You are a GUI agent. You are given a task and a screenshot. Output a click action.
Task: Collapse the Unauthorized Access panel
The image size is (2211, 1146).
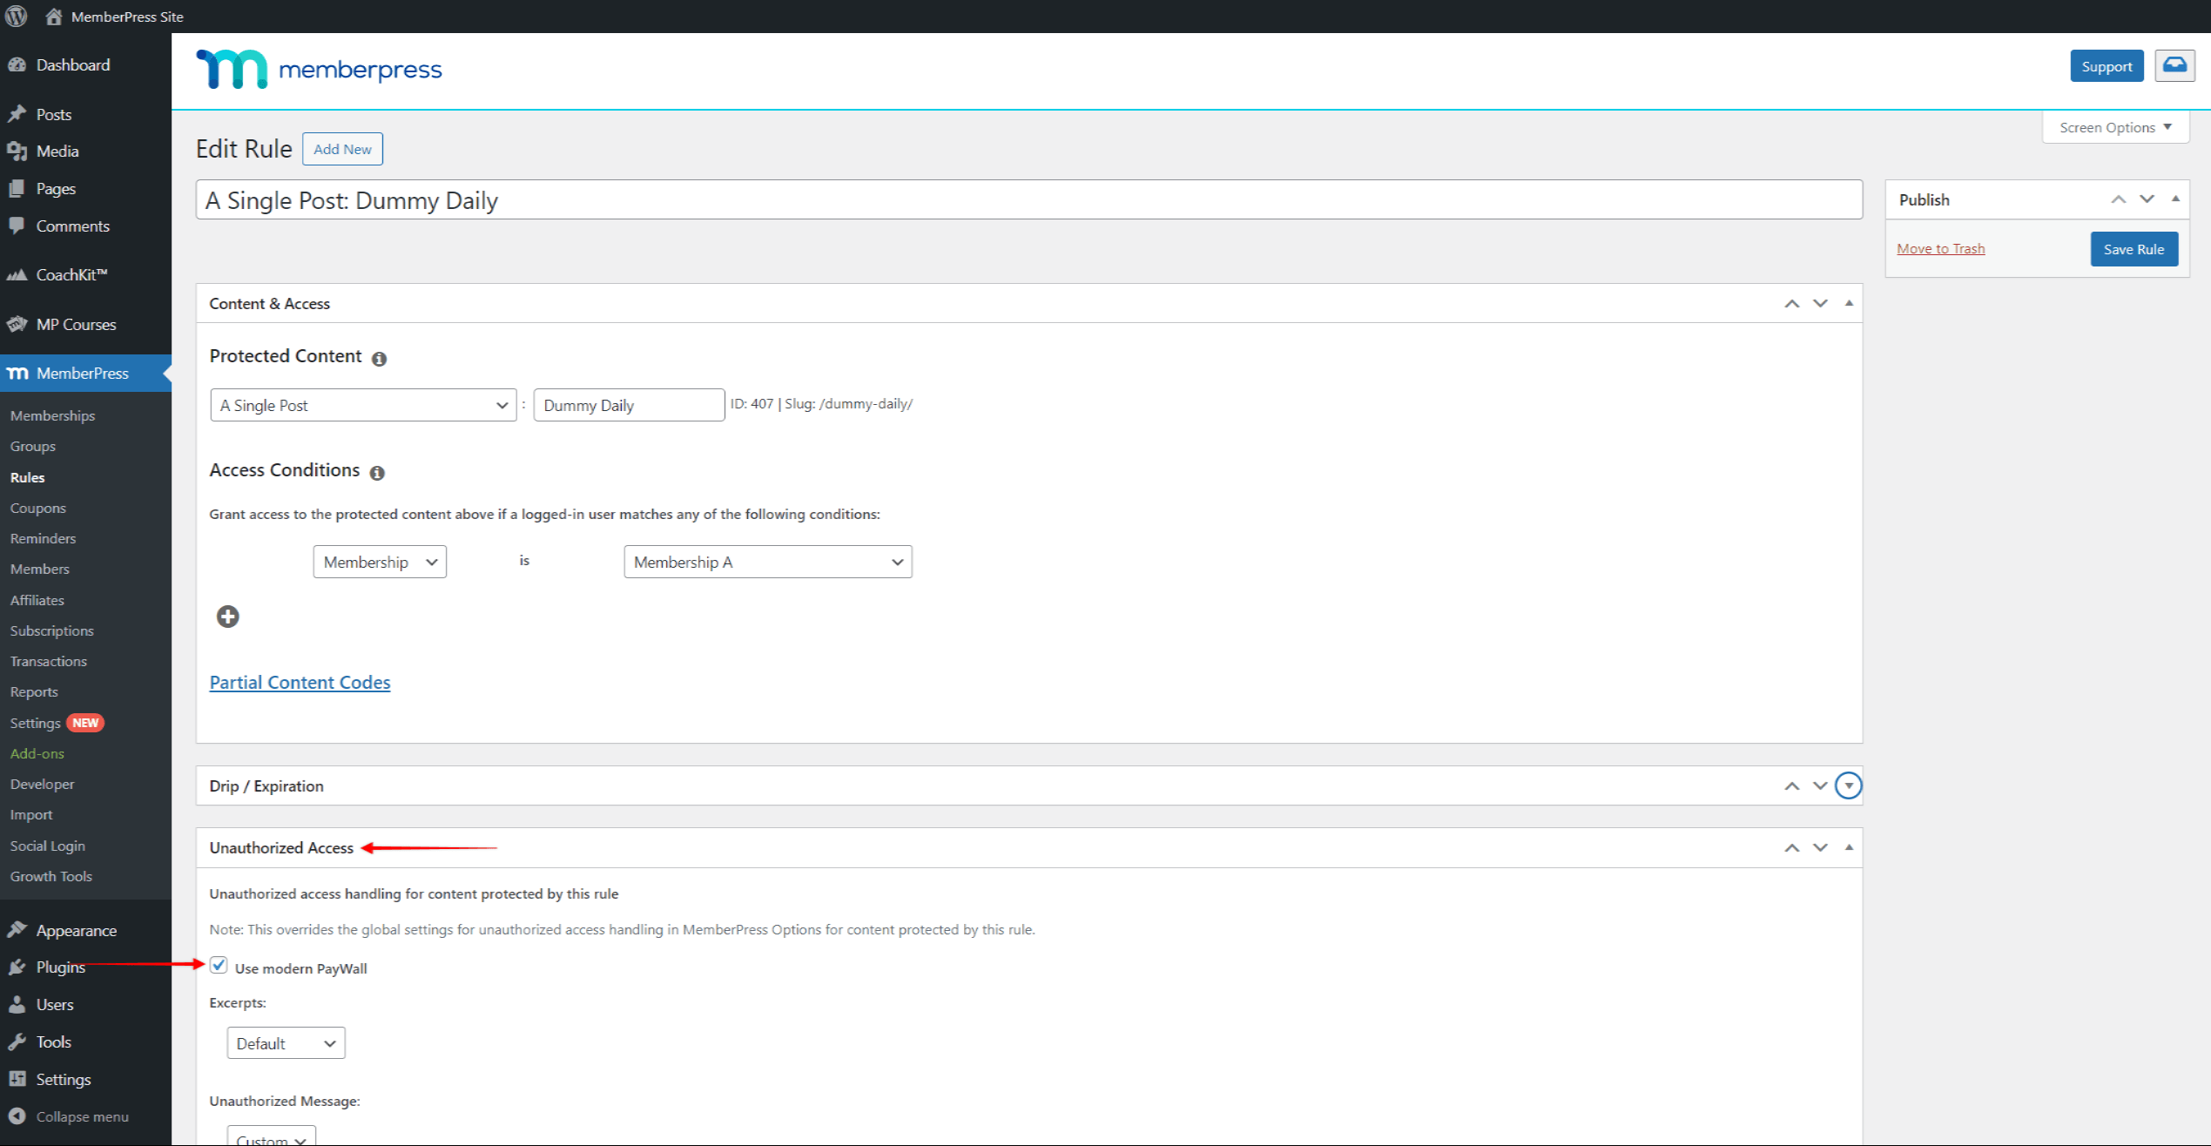tap(1849, 847)
